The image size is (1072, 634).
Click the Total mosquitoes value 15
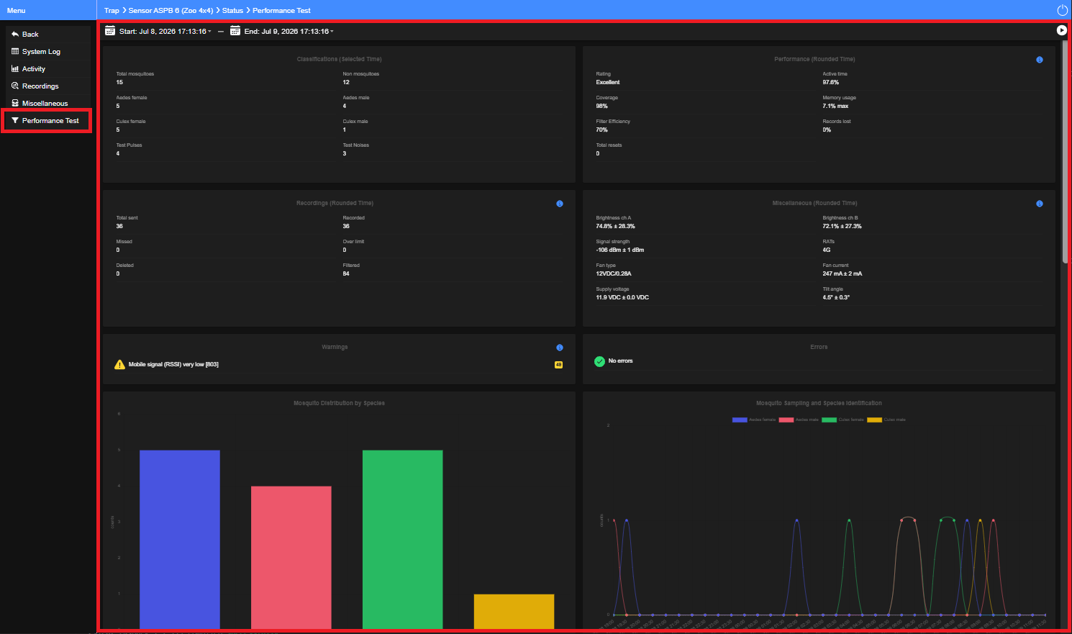coord(119,83)
